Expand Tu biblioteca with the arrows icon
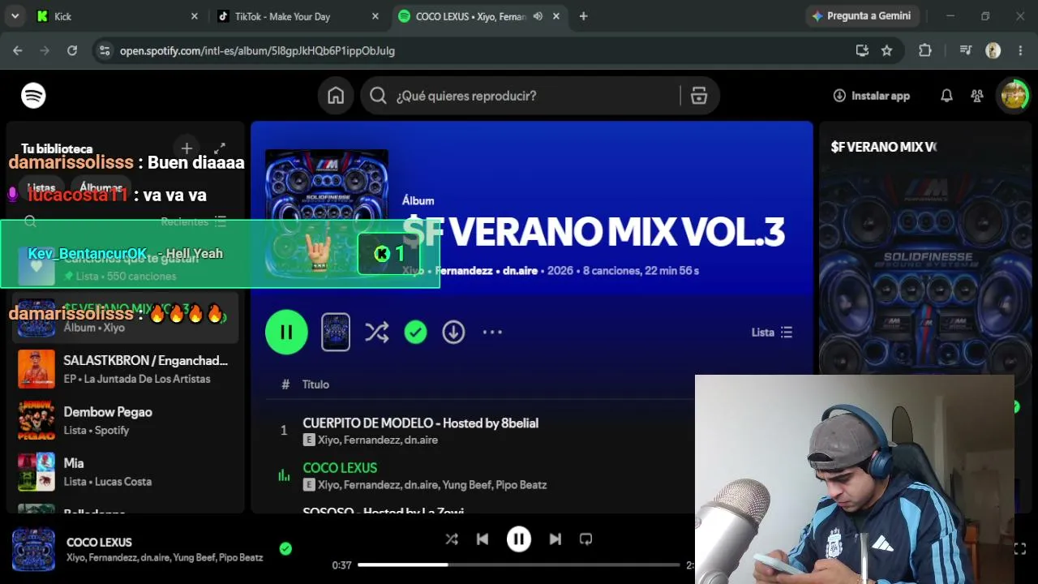Image resolution: width=1038 pixels, height=584 pixels. [220, 148]
